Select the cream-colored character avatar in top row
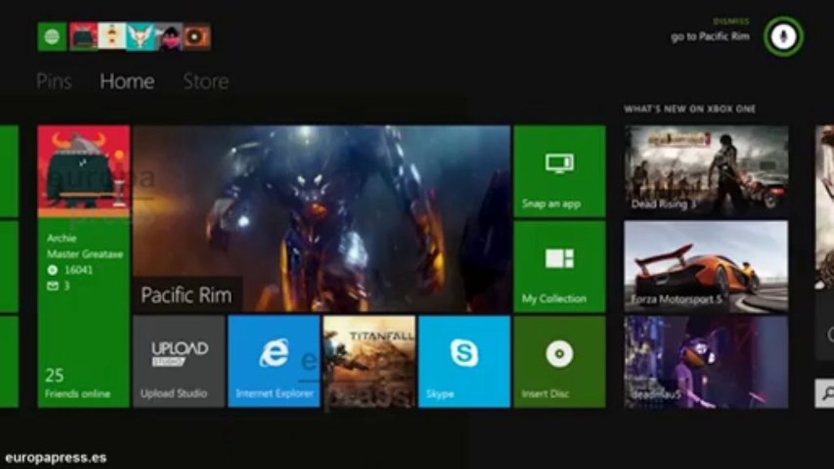 112,36
